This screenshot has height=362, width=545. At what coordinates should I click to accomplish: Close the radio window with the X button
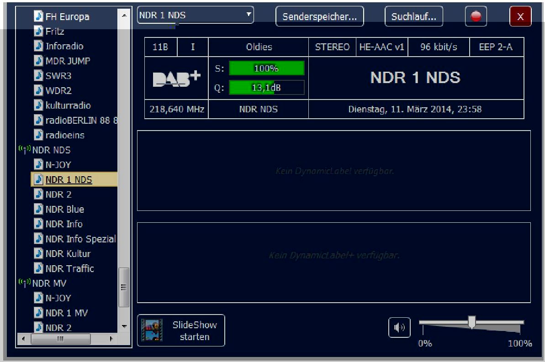[x=520, y=17]
